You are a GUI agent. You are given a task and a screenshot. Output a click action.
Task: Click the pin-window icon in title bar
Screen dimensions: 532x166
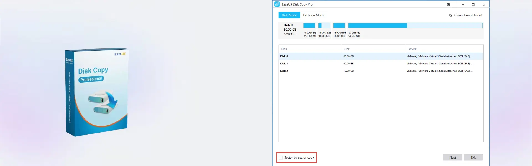click(x=449, y=4)
